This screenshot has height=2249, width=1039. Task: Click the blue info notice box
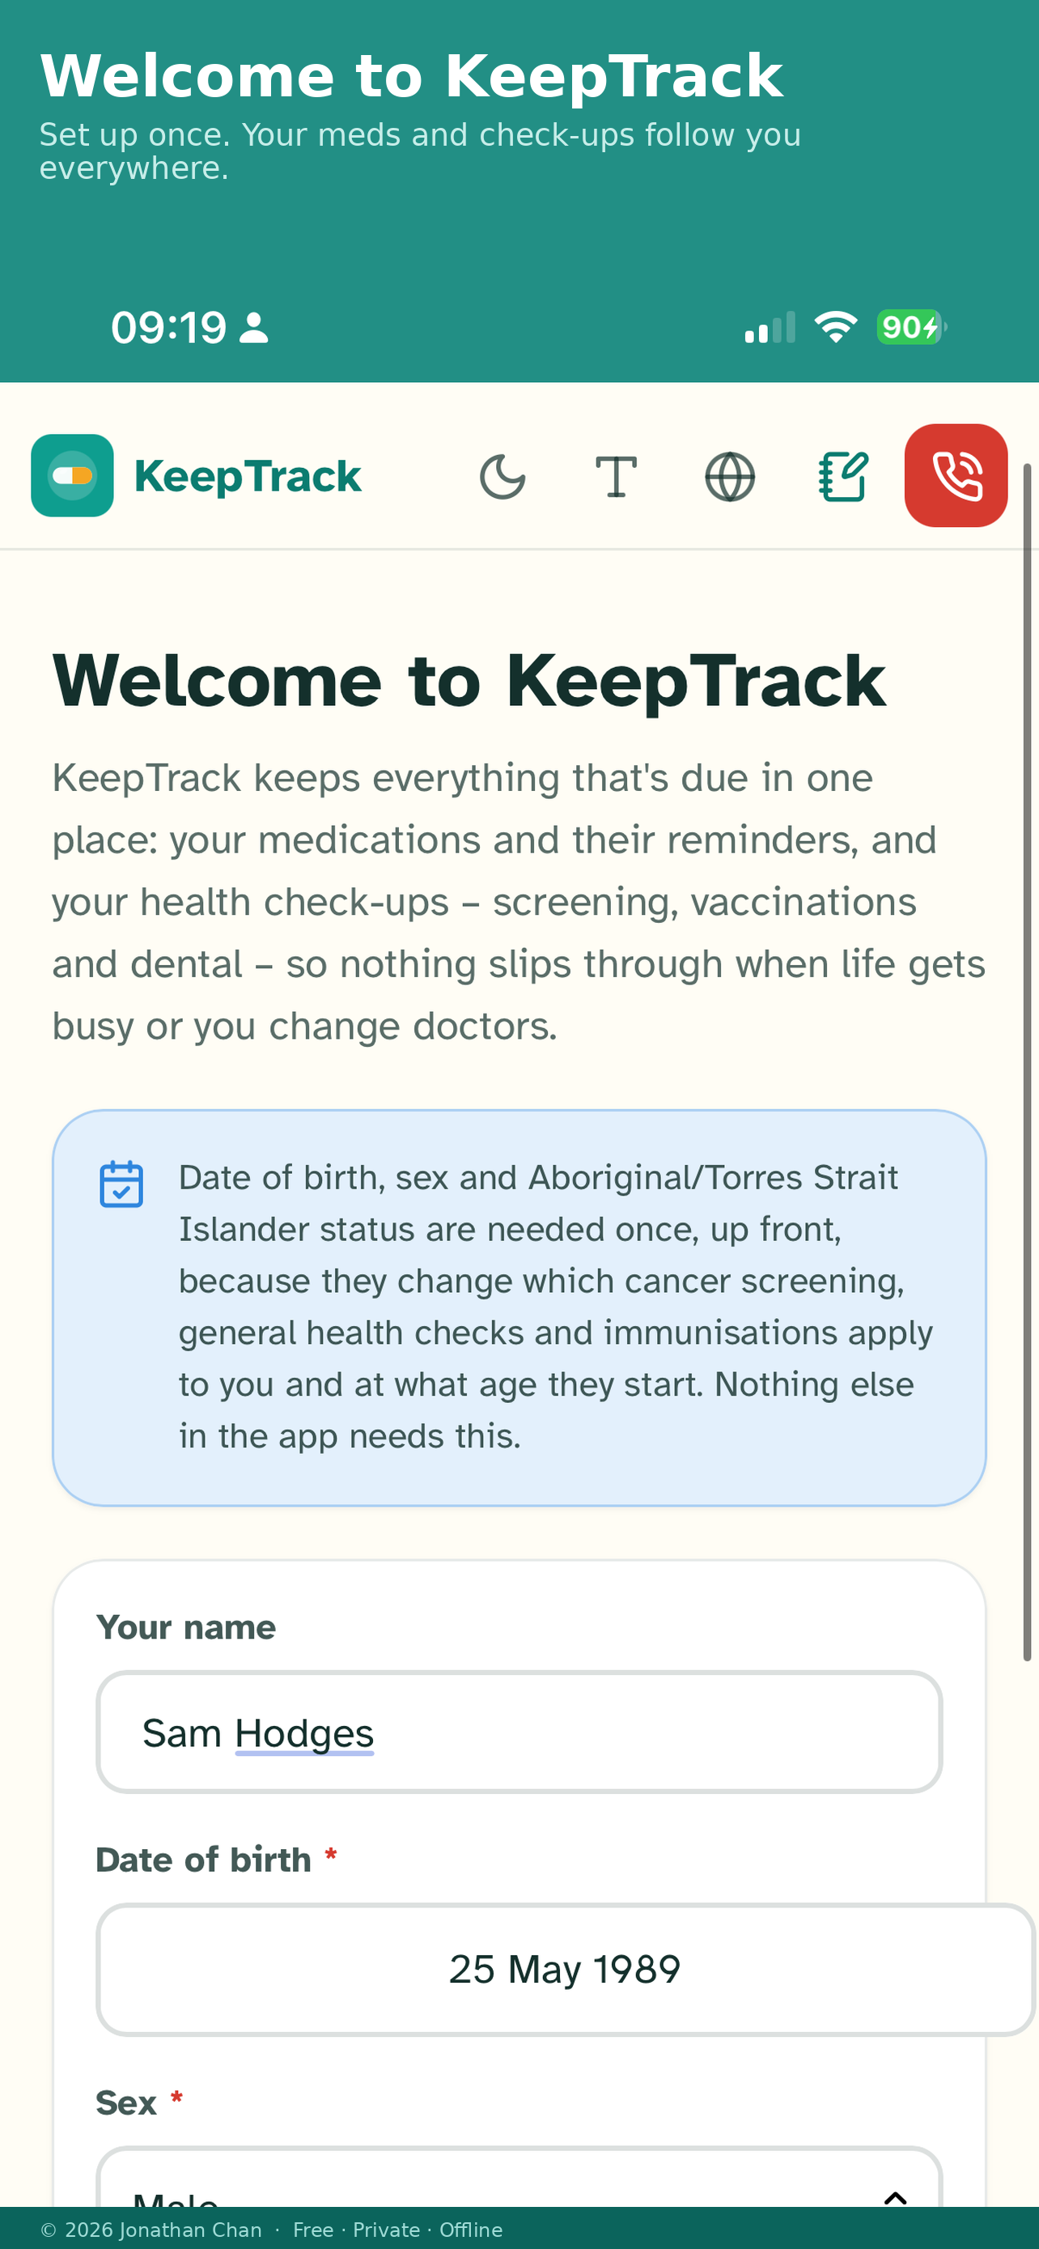coord(519,1307)
